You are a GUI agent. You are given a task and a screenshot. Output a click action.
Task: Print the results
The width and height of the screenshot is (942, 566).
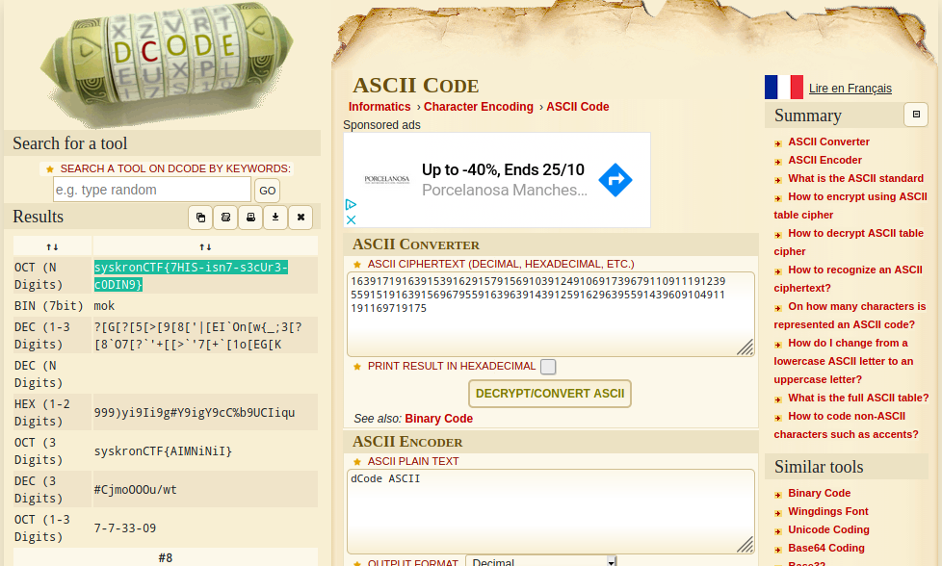tap(250, 218)
